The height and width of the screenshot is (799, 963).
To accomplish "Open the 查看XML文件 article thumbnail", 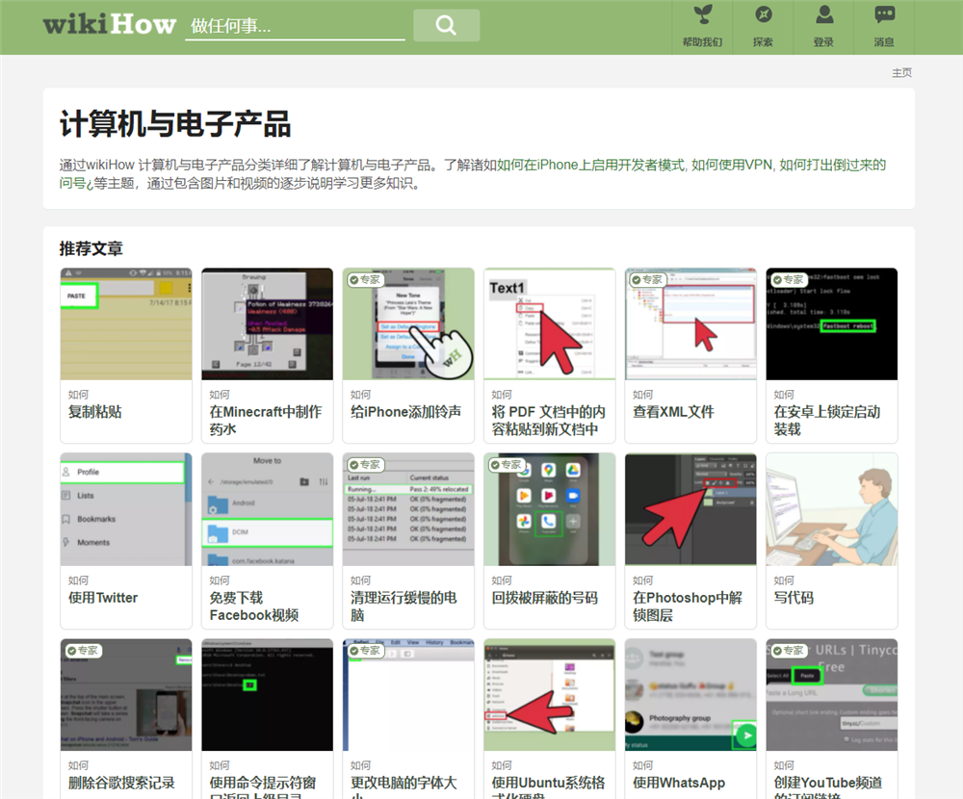I will point(690,323).
